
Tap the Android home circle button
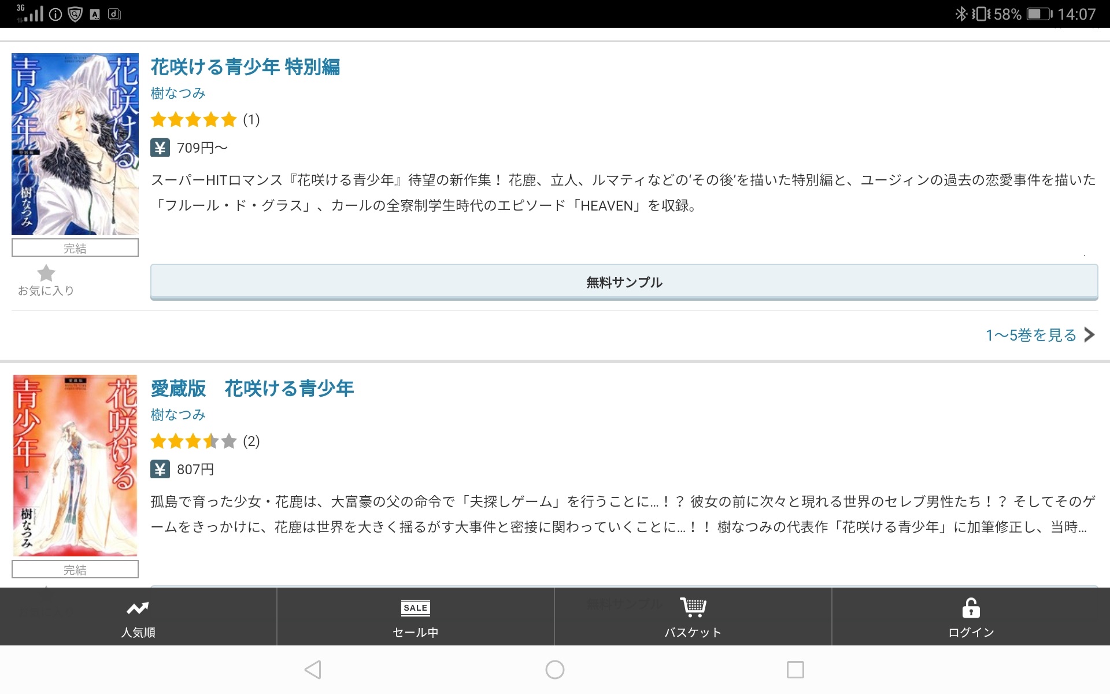pos(555,670)
